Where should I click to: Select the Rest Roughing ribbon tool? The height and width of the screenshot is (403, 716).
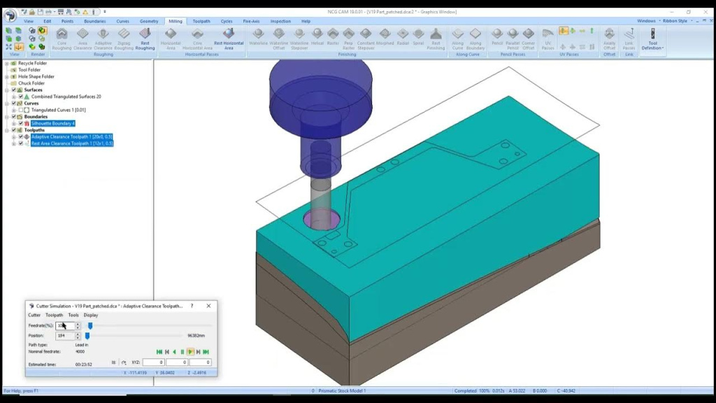tap(145, 38)
